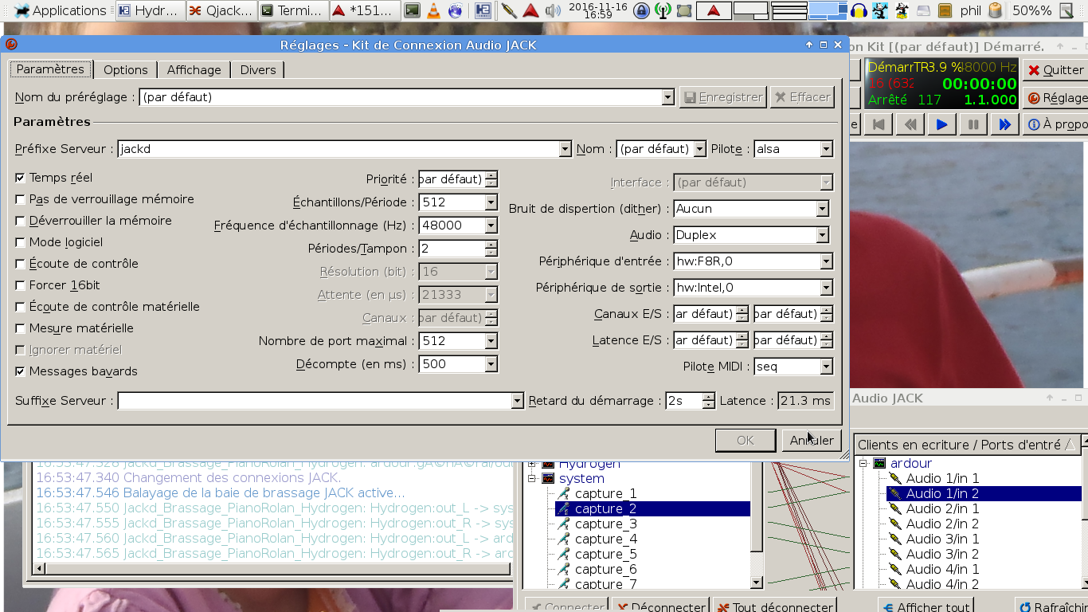
Task: Select the capture_3 microphone port
Action: pyautogui.click(x=605, y=524)
